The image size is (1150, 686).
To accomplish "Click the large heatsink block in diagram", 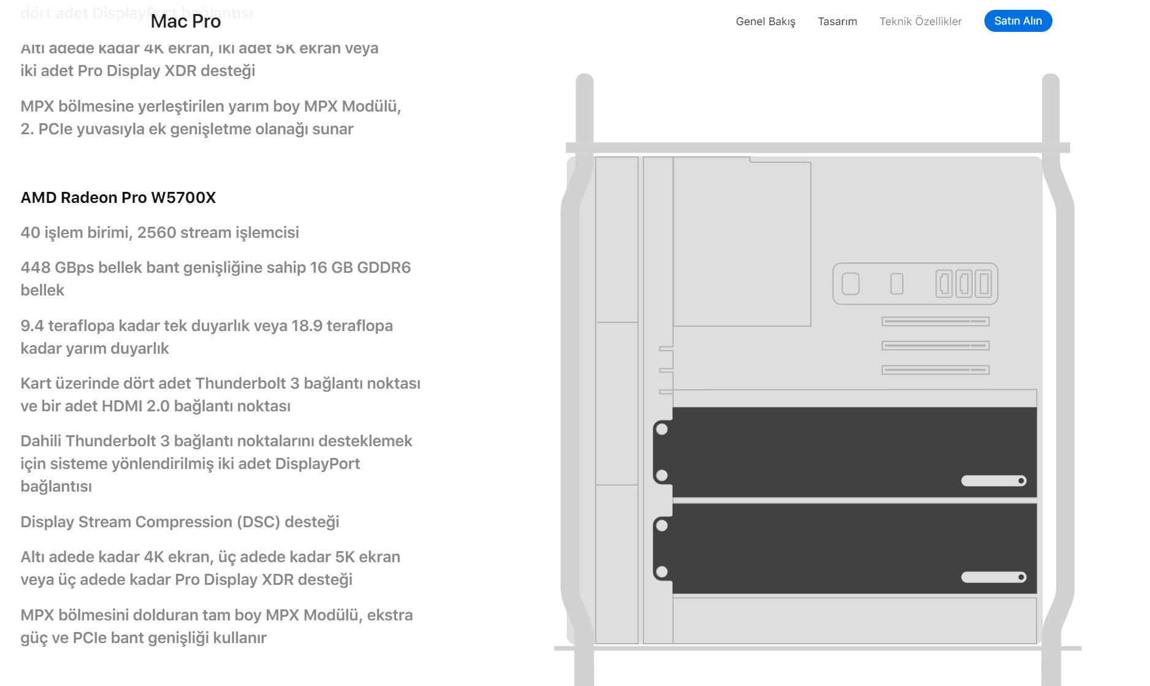I will tap(742, 242).
